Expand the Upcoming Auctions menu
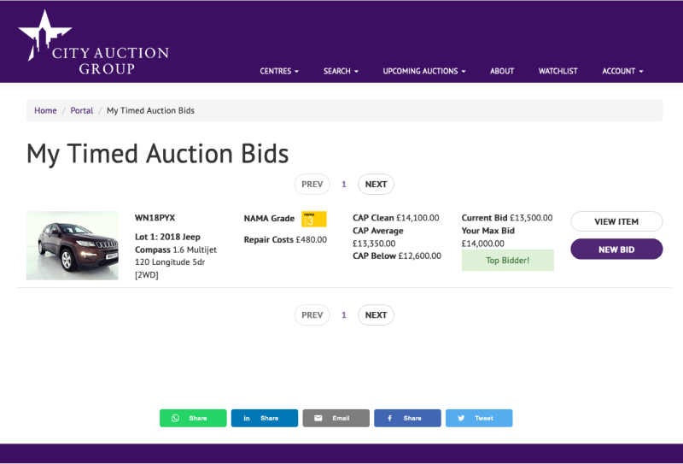 click(x=424, y=71)
